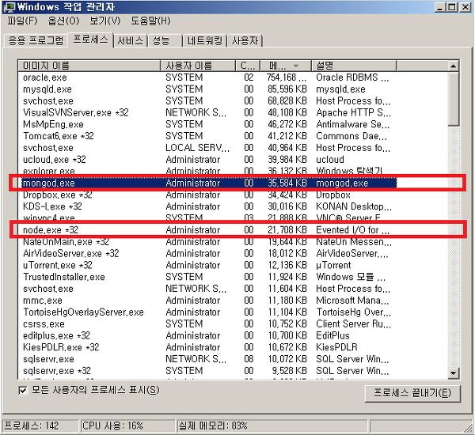Switch to the 응용 프로그램 tab

pyautogui.click(x=36, y=40)
